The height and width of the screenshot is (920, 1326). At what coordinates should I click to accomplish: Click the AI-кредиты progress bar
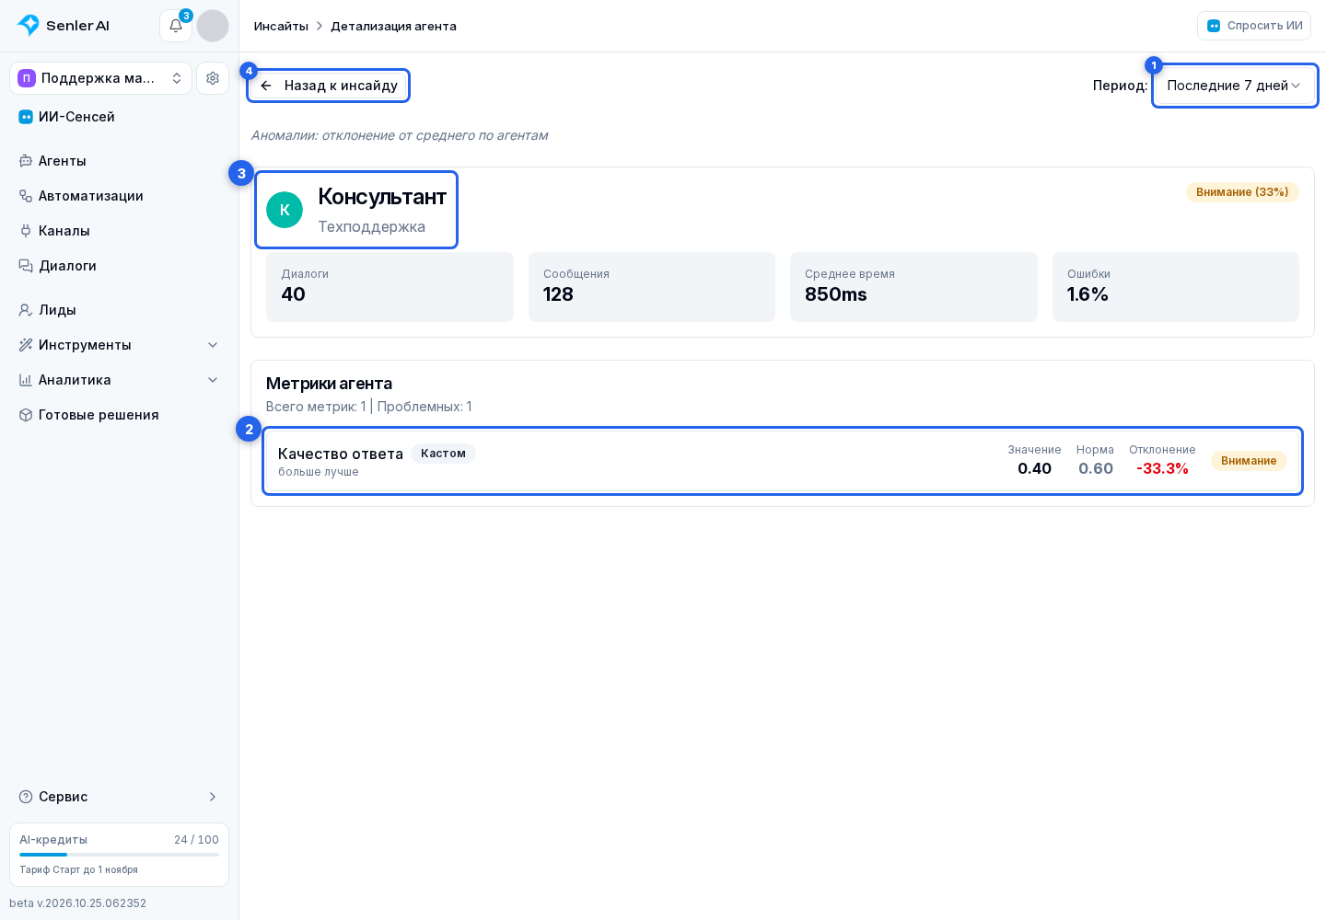point(119,855)
